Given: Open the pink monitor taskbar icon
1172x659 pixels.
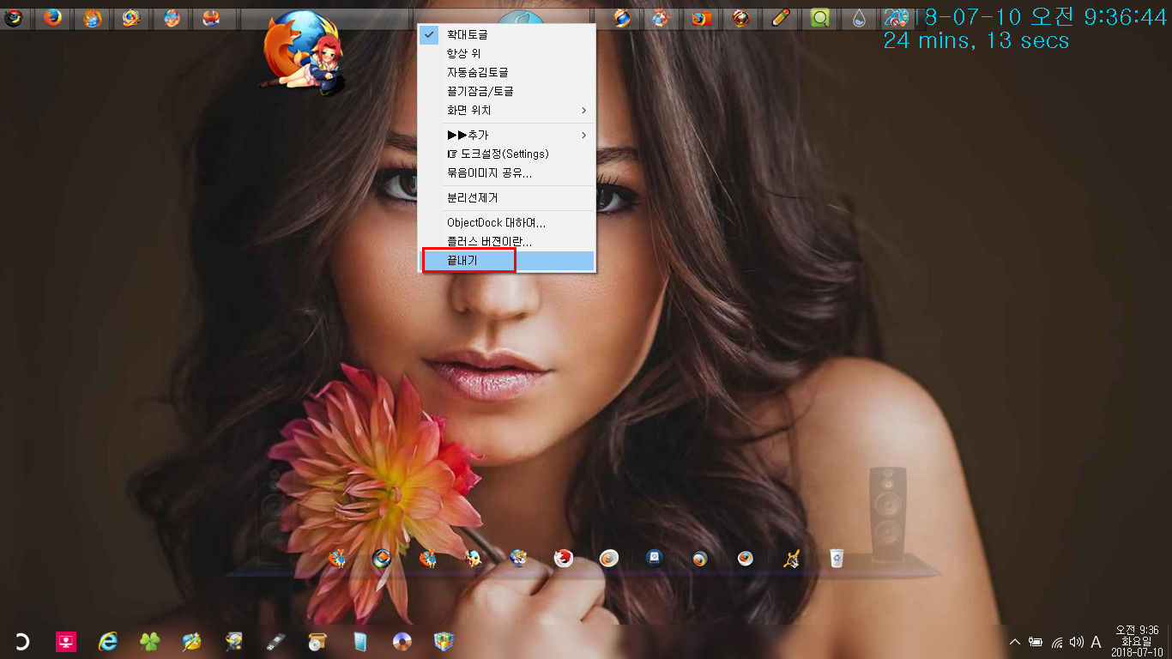Looking at the screenshot, I should 66,641.
